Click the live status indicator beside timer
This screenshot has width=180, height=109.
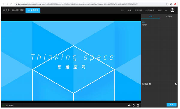point(4,105)
